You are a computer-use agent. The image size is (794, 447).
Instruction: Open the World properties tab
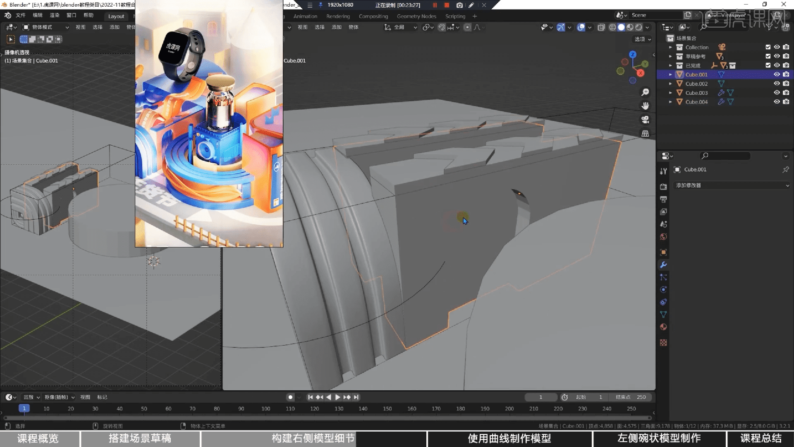pos(663,236)
